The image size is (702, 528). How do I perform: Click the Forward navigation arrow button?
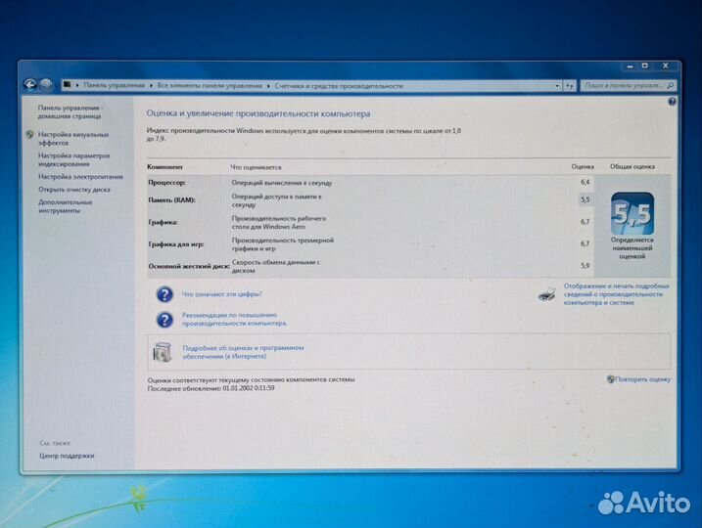[46, 84]
